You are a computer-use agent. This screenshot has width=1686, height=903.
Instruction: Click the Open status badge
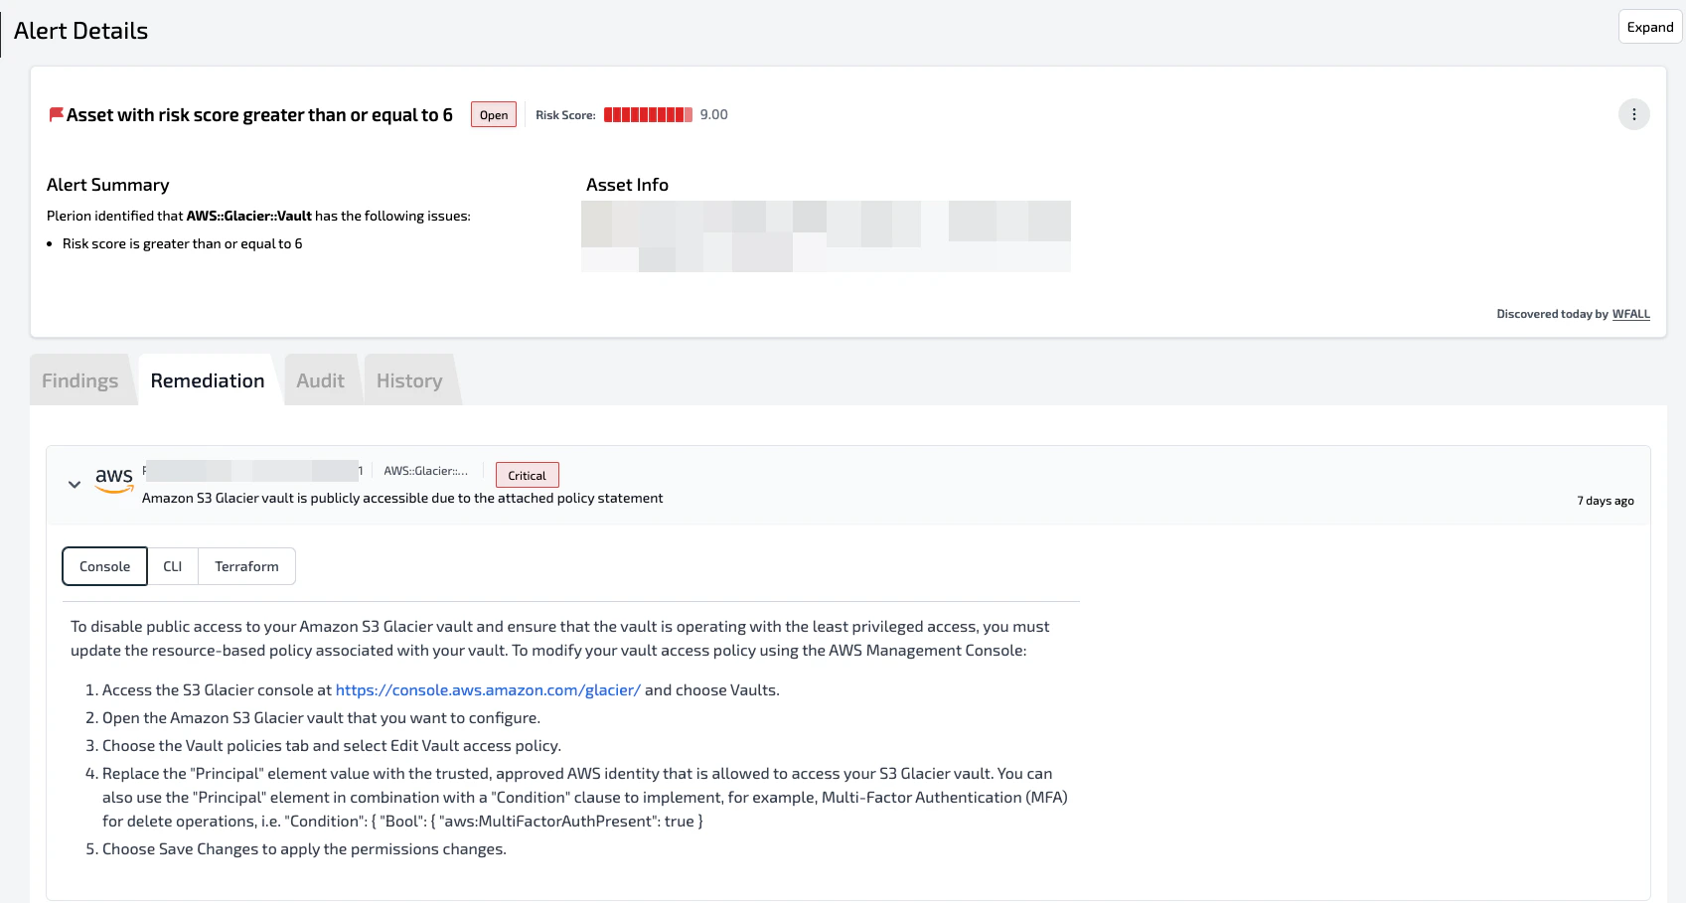494,115
